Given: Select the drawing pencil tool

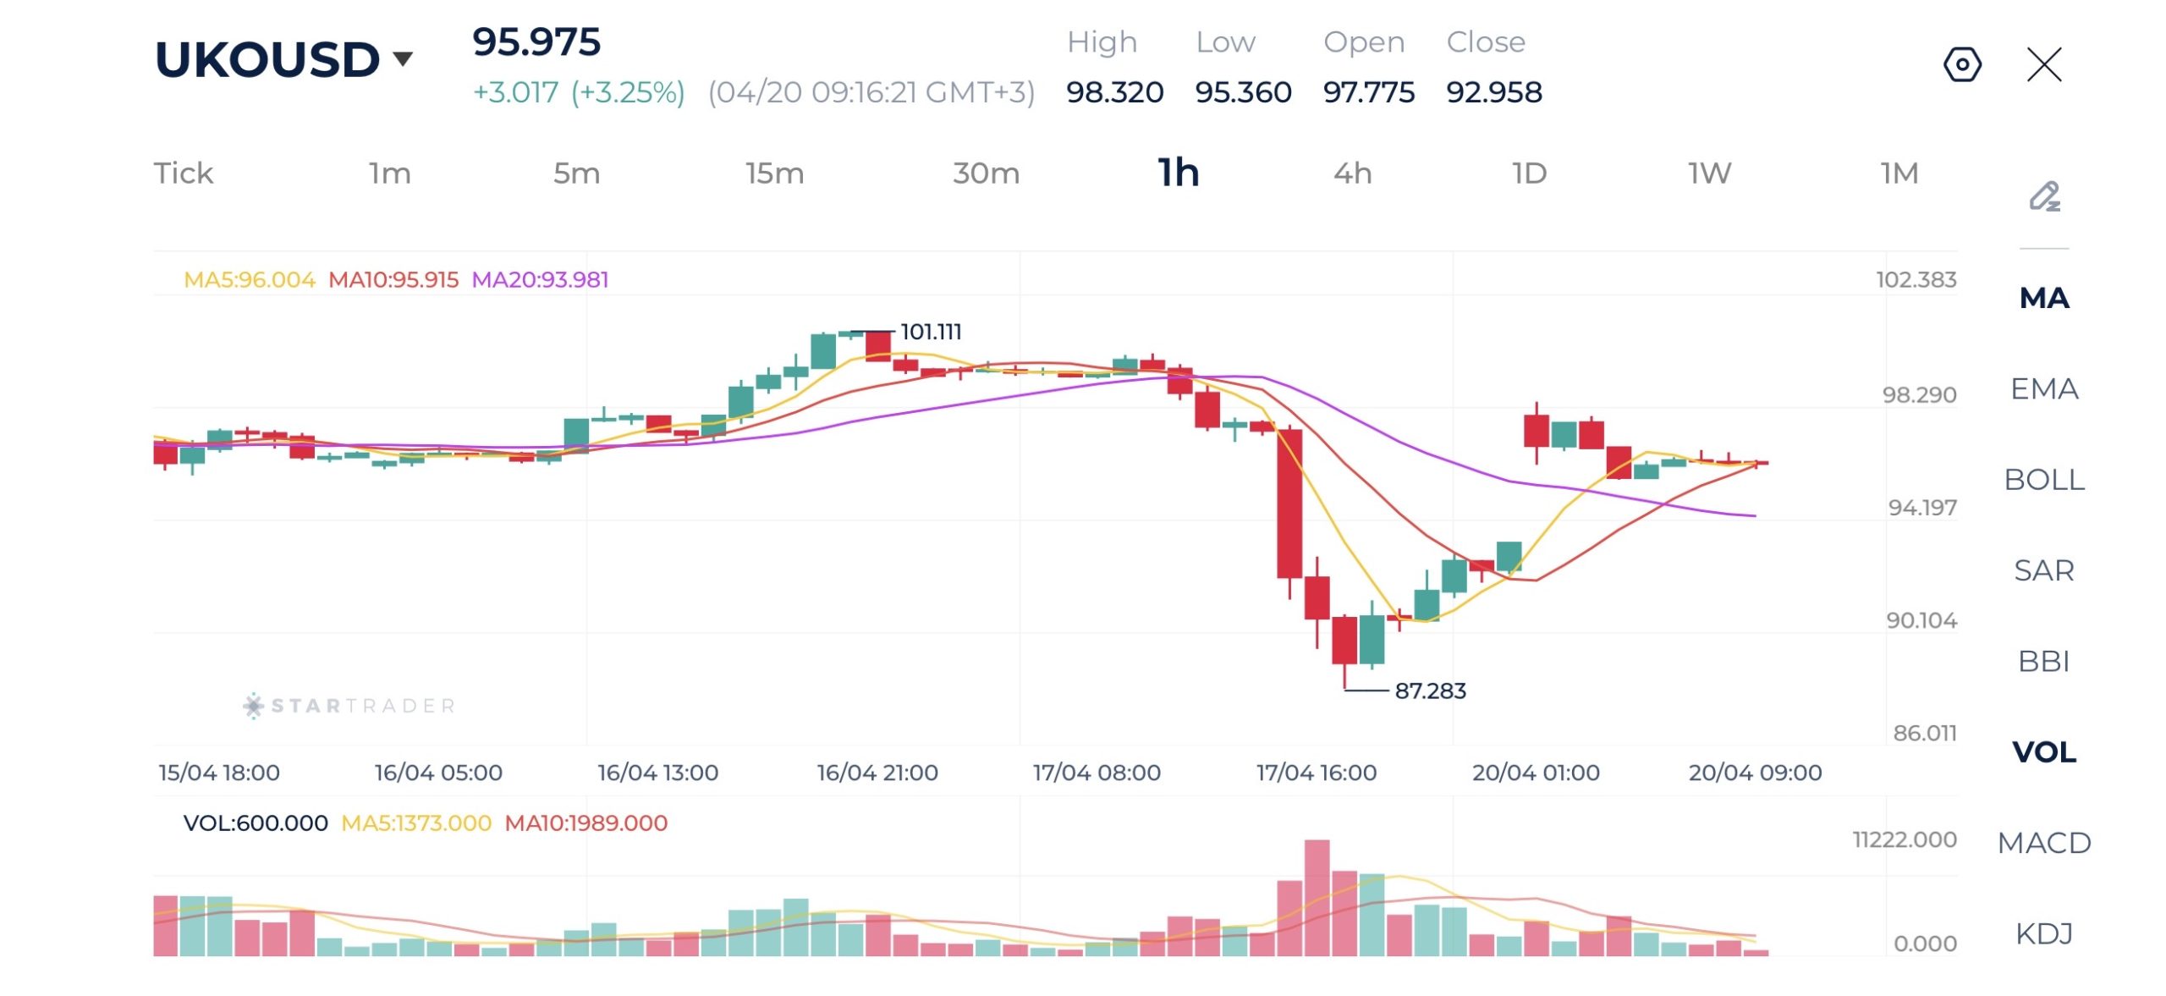Looking at the screenshot, I should pos(2044,196).
